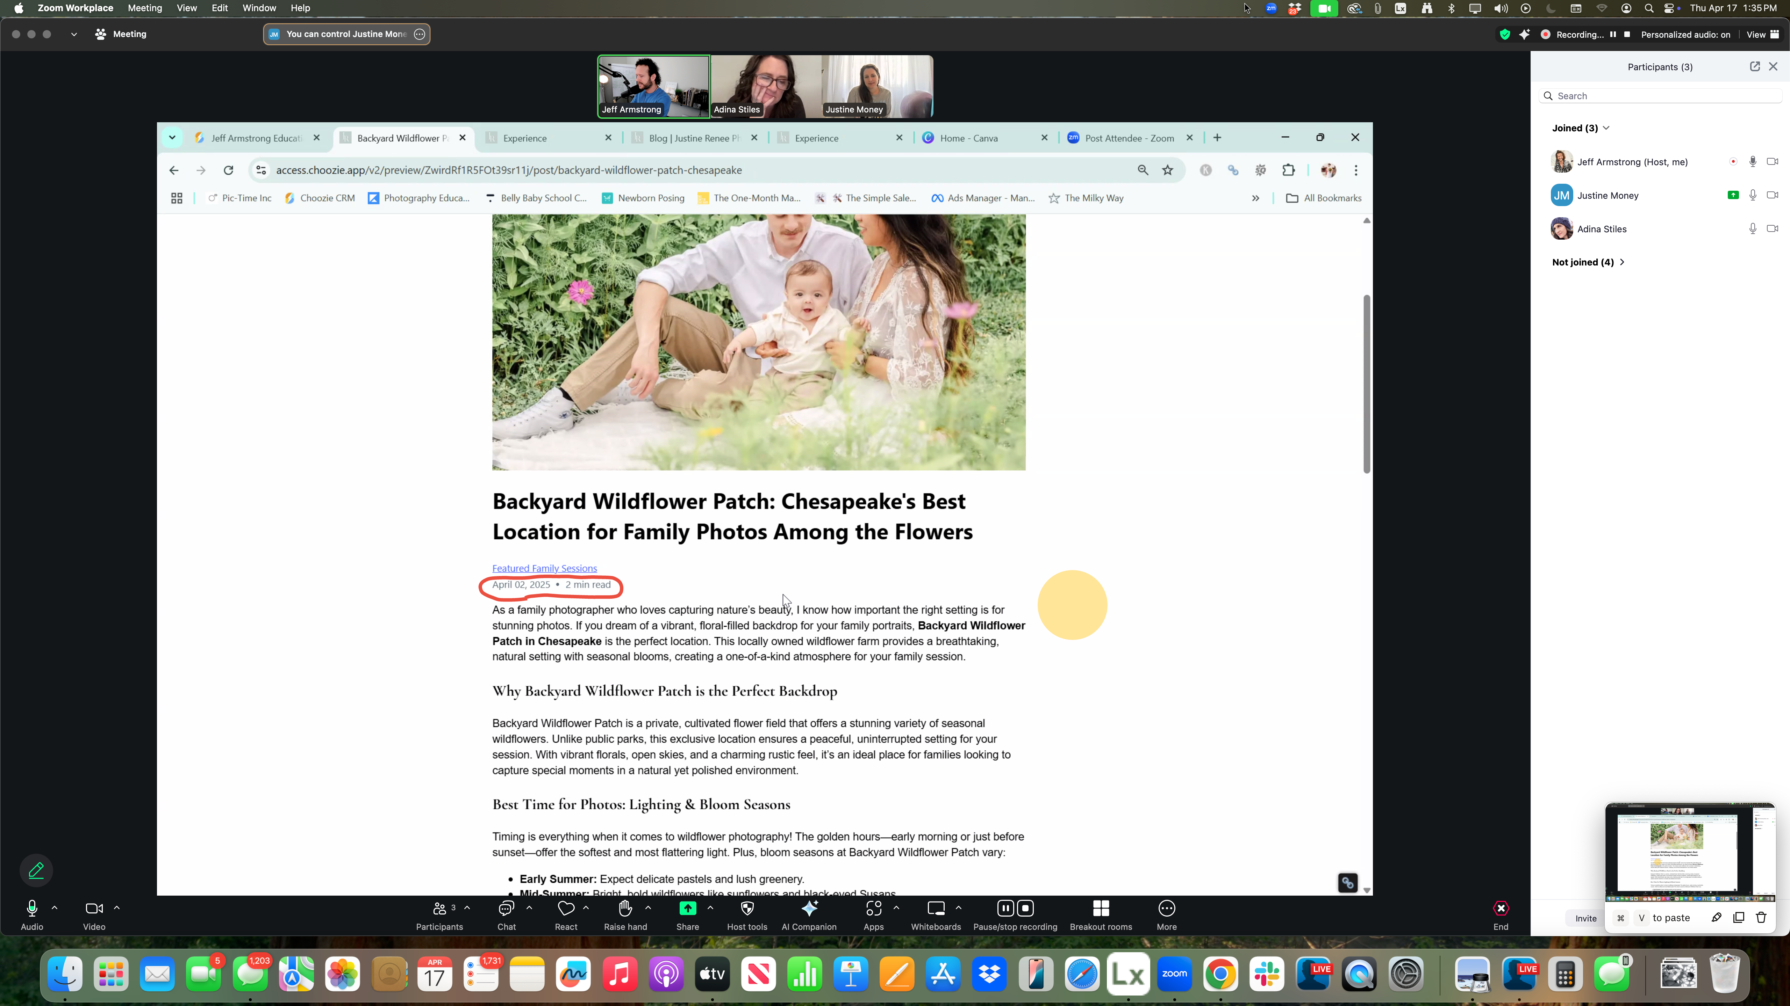
Task: Open the browser zoom magnifier icon
Action: (x=1143, y=170)
